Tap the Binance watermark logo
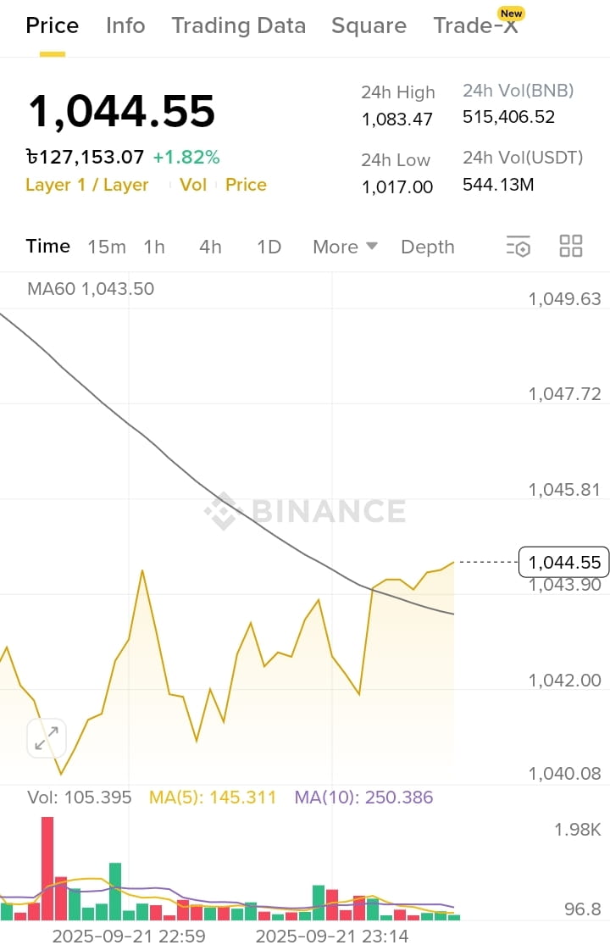This screenshot has height=945, width=610. [305, 511]
